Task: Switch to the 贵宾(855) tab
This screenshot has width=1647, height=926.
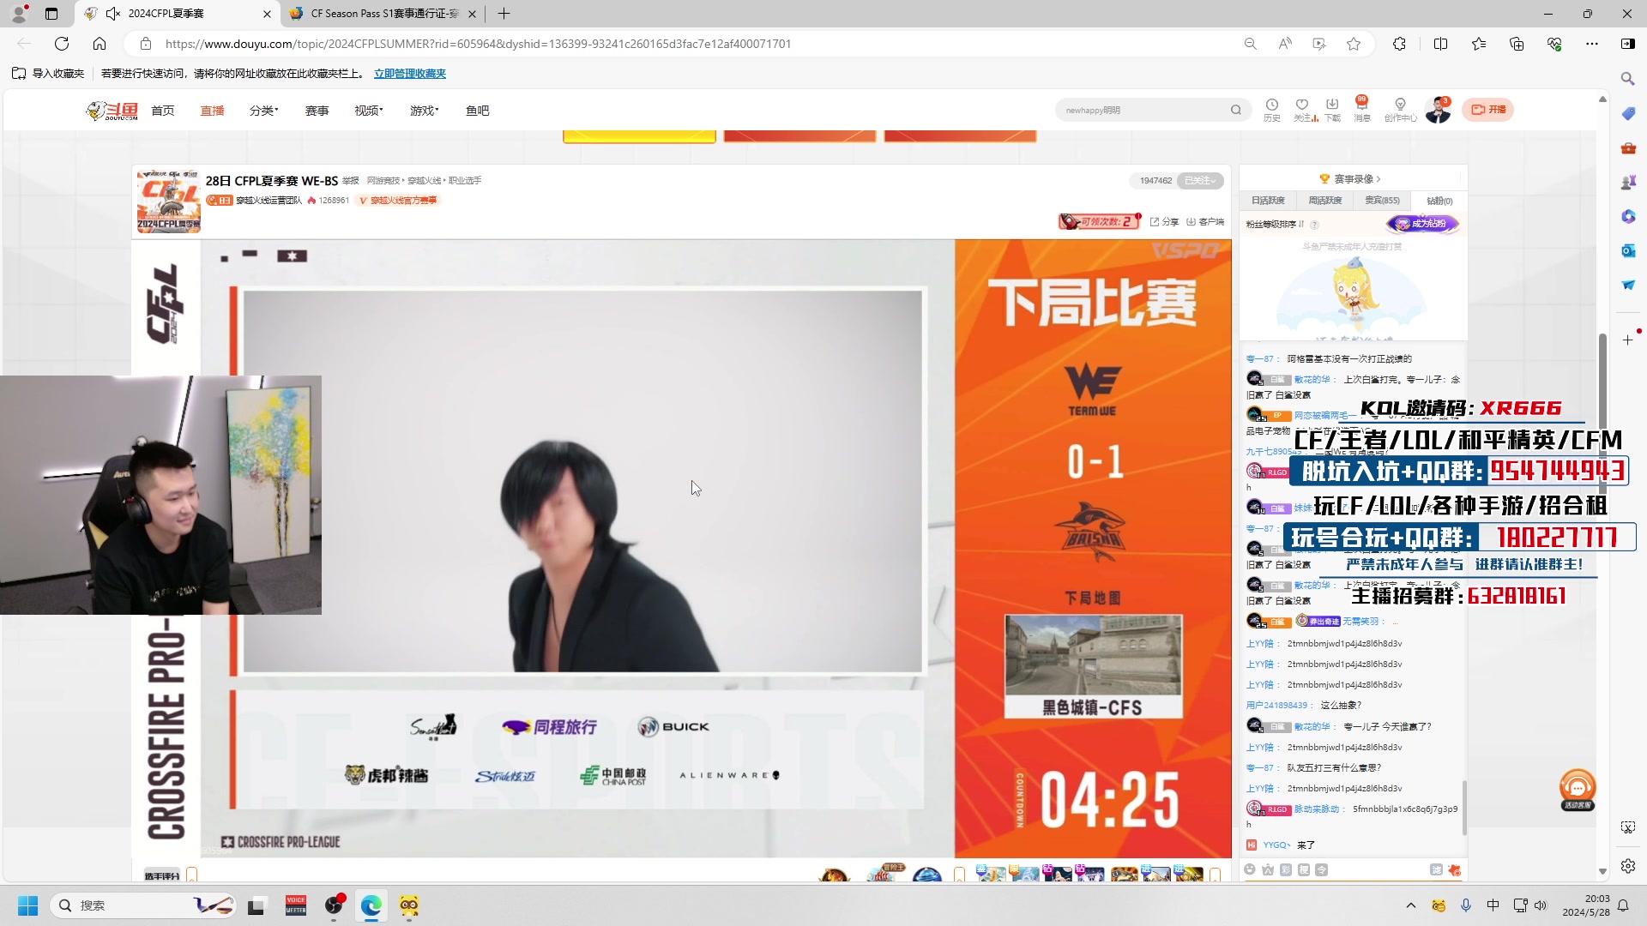Action: click(x=1384, y=200)
